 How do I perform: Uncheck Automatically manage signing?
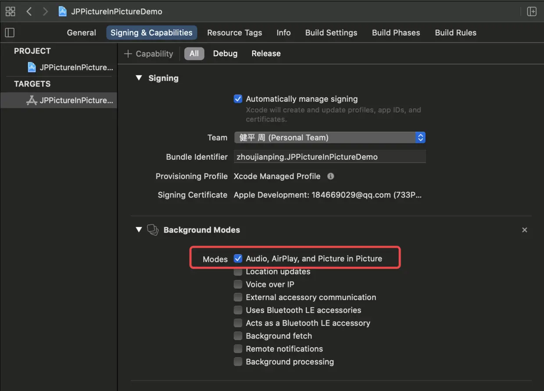click(x=238, y=99)
